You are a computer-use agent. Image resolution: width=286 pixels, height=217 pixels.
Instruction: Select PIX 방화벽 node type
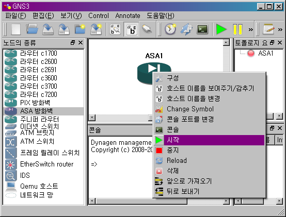click(43, 103)
